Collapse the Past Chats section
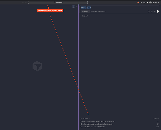 click(85, 119)
